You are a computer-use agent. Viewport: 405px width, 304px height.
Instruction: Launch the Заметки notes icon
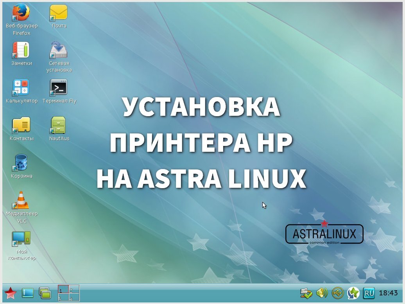21,50
